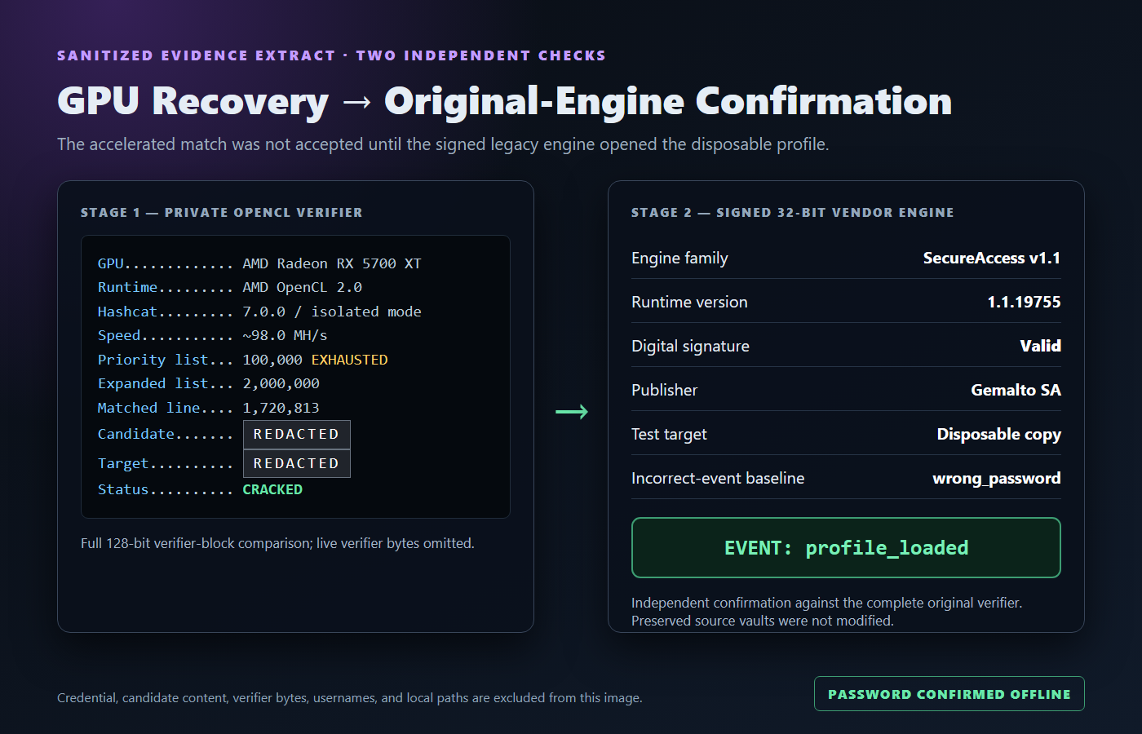Image resolution: width=1142 pixels, height=734 pixels.
Task: Click the Independent confirmation note under the event
Action: click(826, 612)
